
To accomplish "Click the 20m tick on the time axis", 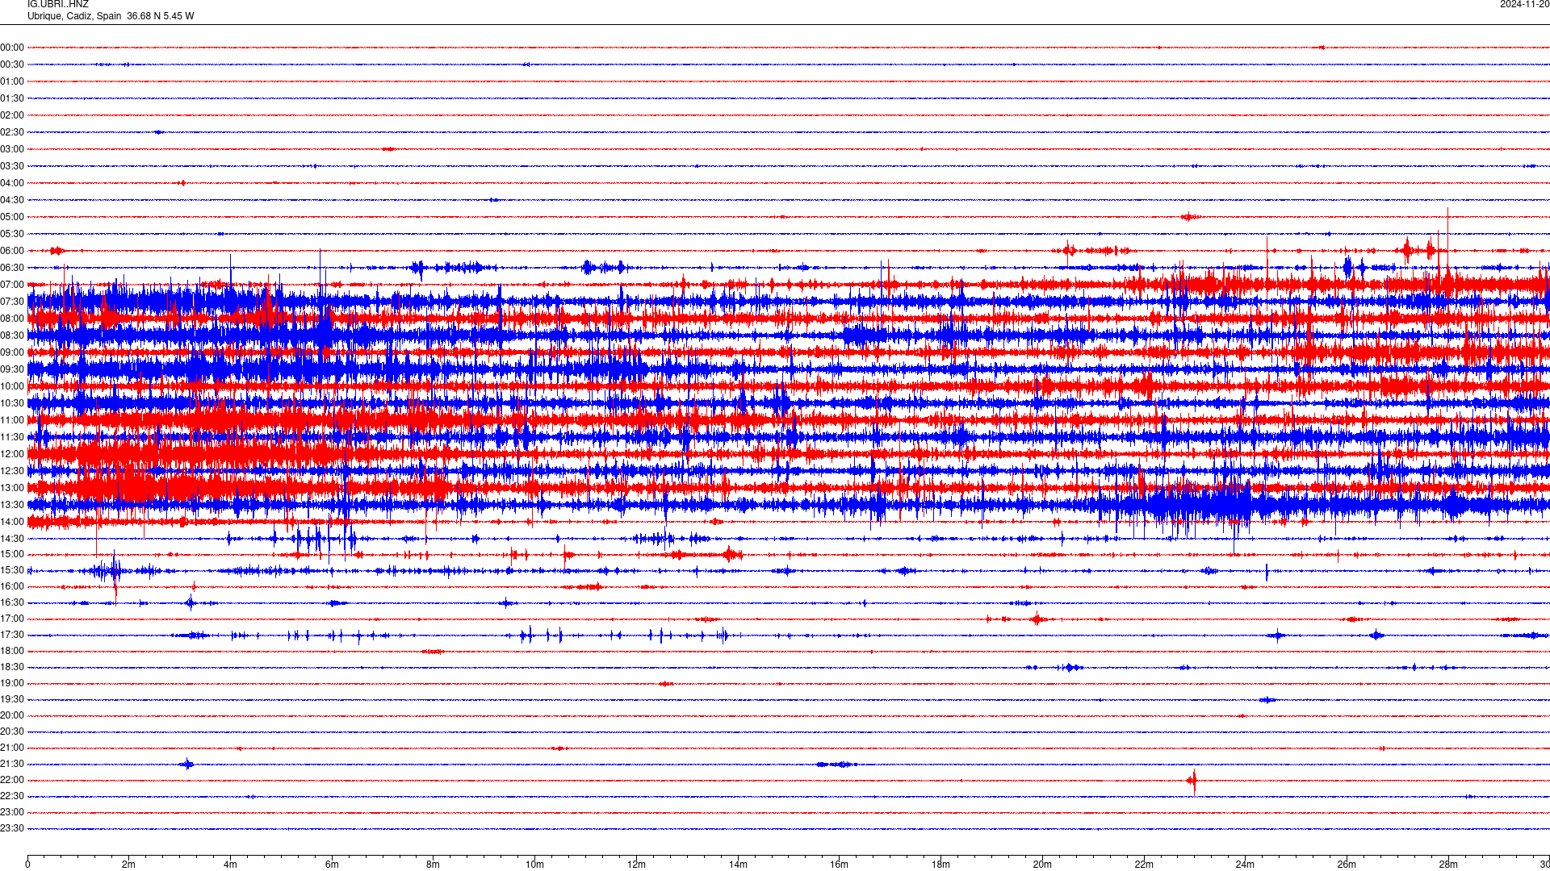I will (1042, 865).
